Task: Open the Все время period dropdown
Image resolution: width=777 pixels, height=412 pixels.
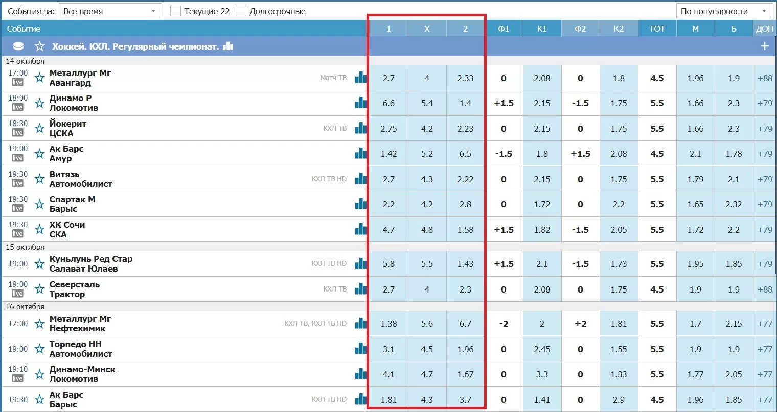Action: pos(109,11)
